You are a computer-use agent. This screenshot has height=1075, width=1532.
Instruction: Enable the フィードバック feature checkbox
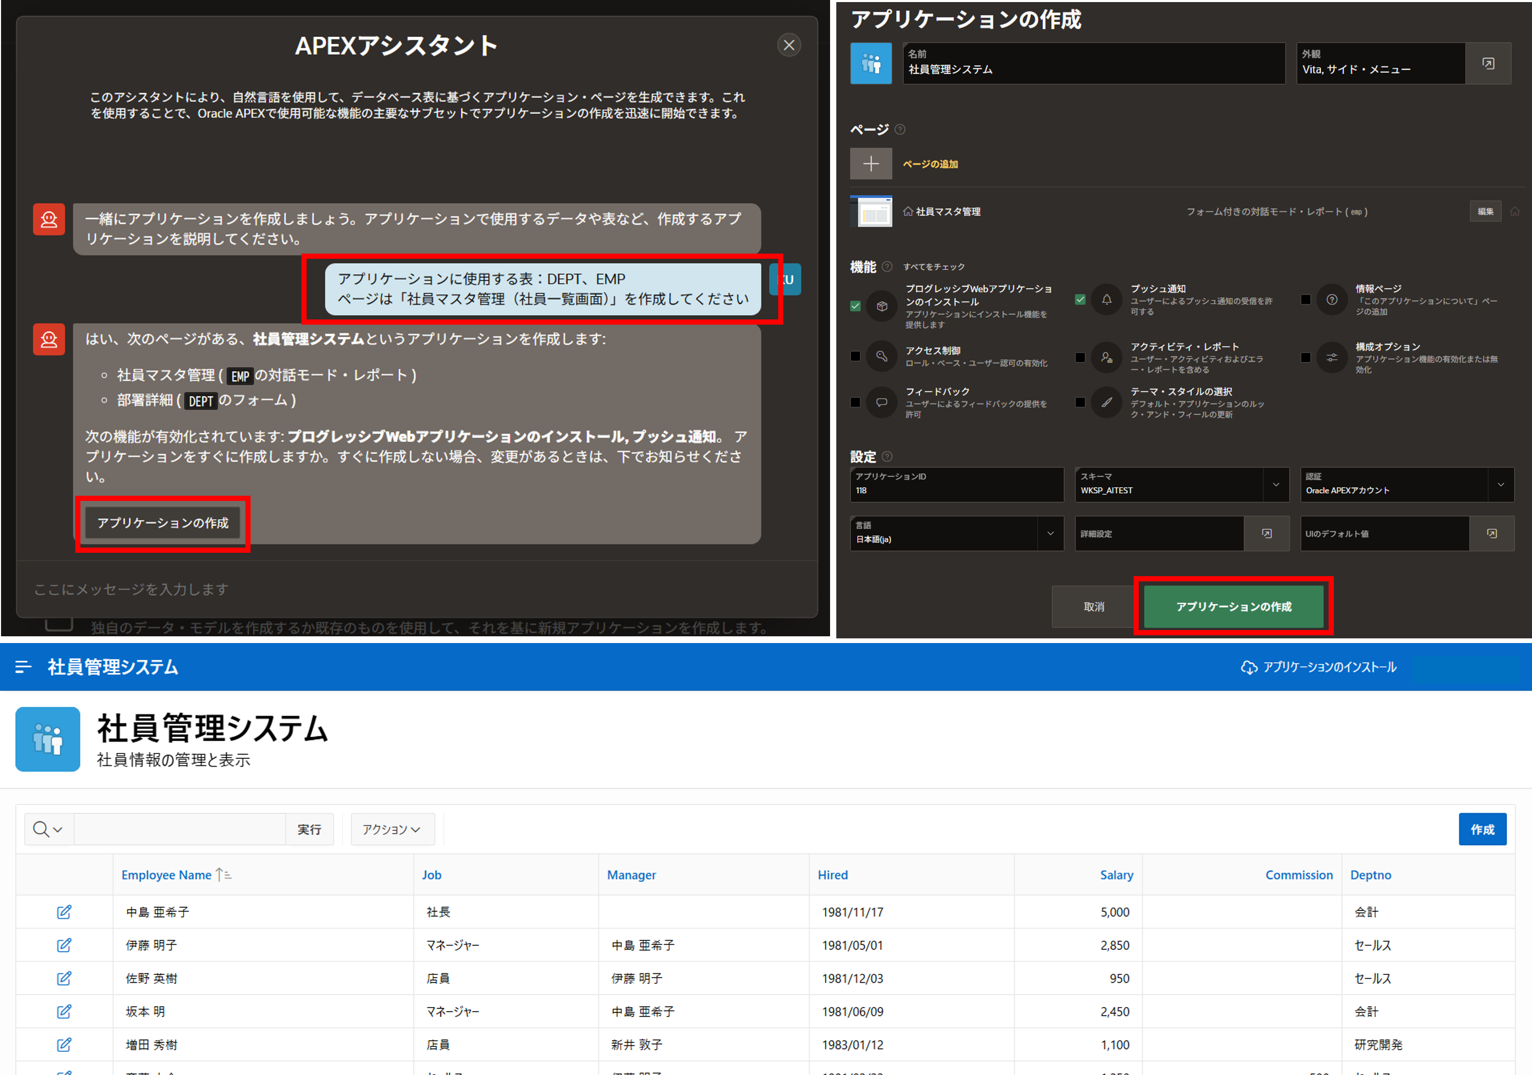[x=855, y=402]
